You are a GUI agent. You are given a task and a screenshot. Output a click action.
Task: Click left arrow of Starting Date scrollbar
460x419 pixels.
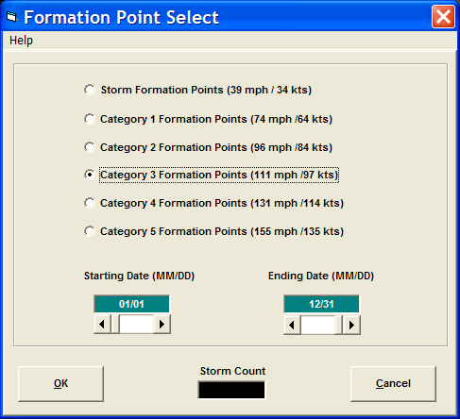(x=102, y=324)
